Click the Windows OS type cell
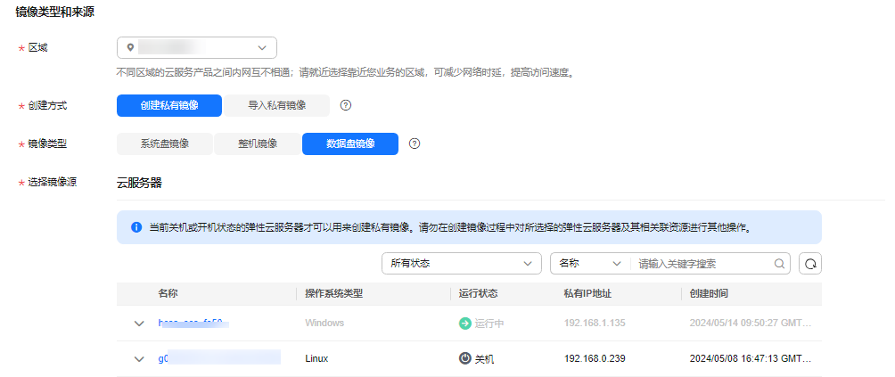This screenshot has width=895, height=377. [324, 324]
